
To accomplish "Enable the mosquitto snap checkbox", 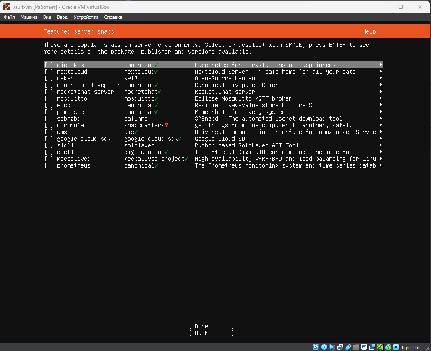I will click(48, 98).
